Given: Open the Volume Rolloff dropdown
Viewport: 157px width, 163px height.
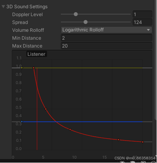Looking at the screenshot, I should click(x=106, y=30).
